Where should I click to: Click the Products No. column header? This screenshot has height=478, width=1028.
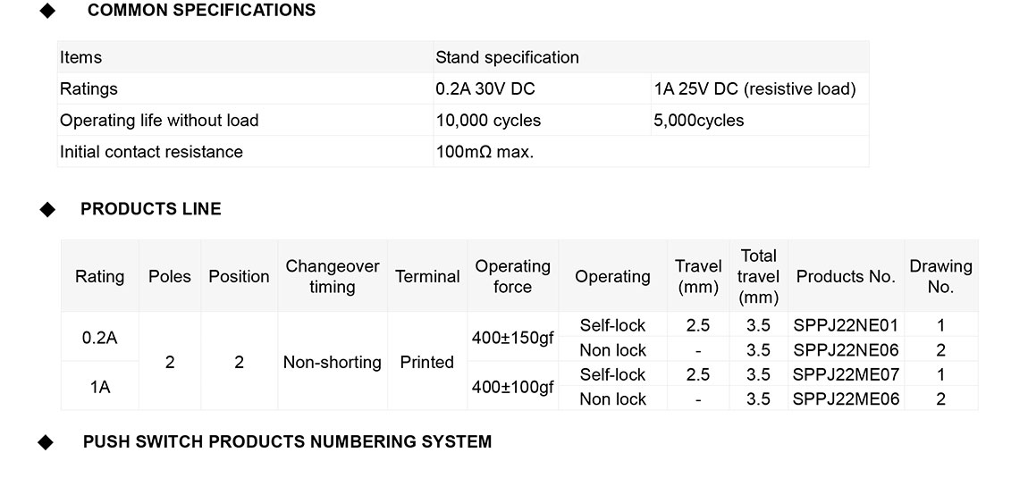tap(846, 276)
